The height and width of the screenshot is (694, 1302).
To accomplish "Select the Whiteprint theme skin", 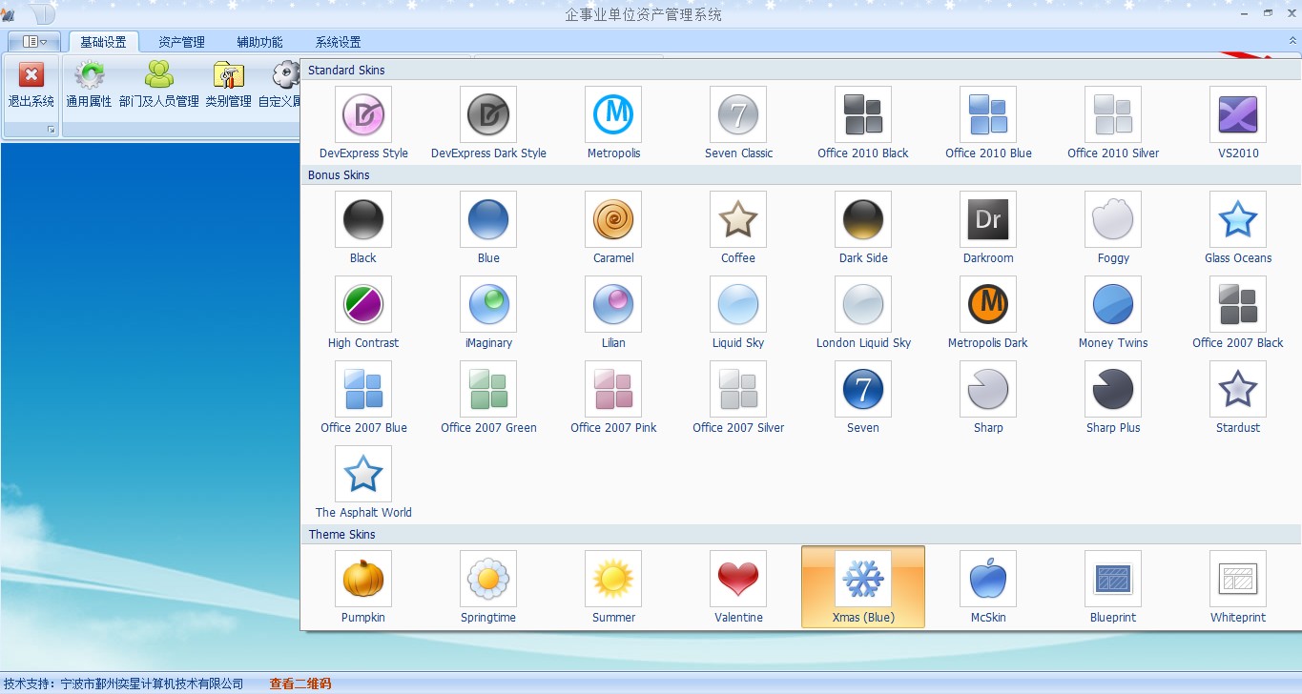I will coord(1238,587).
